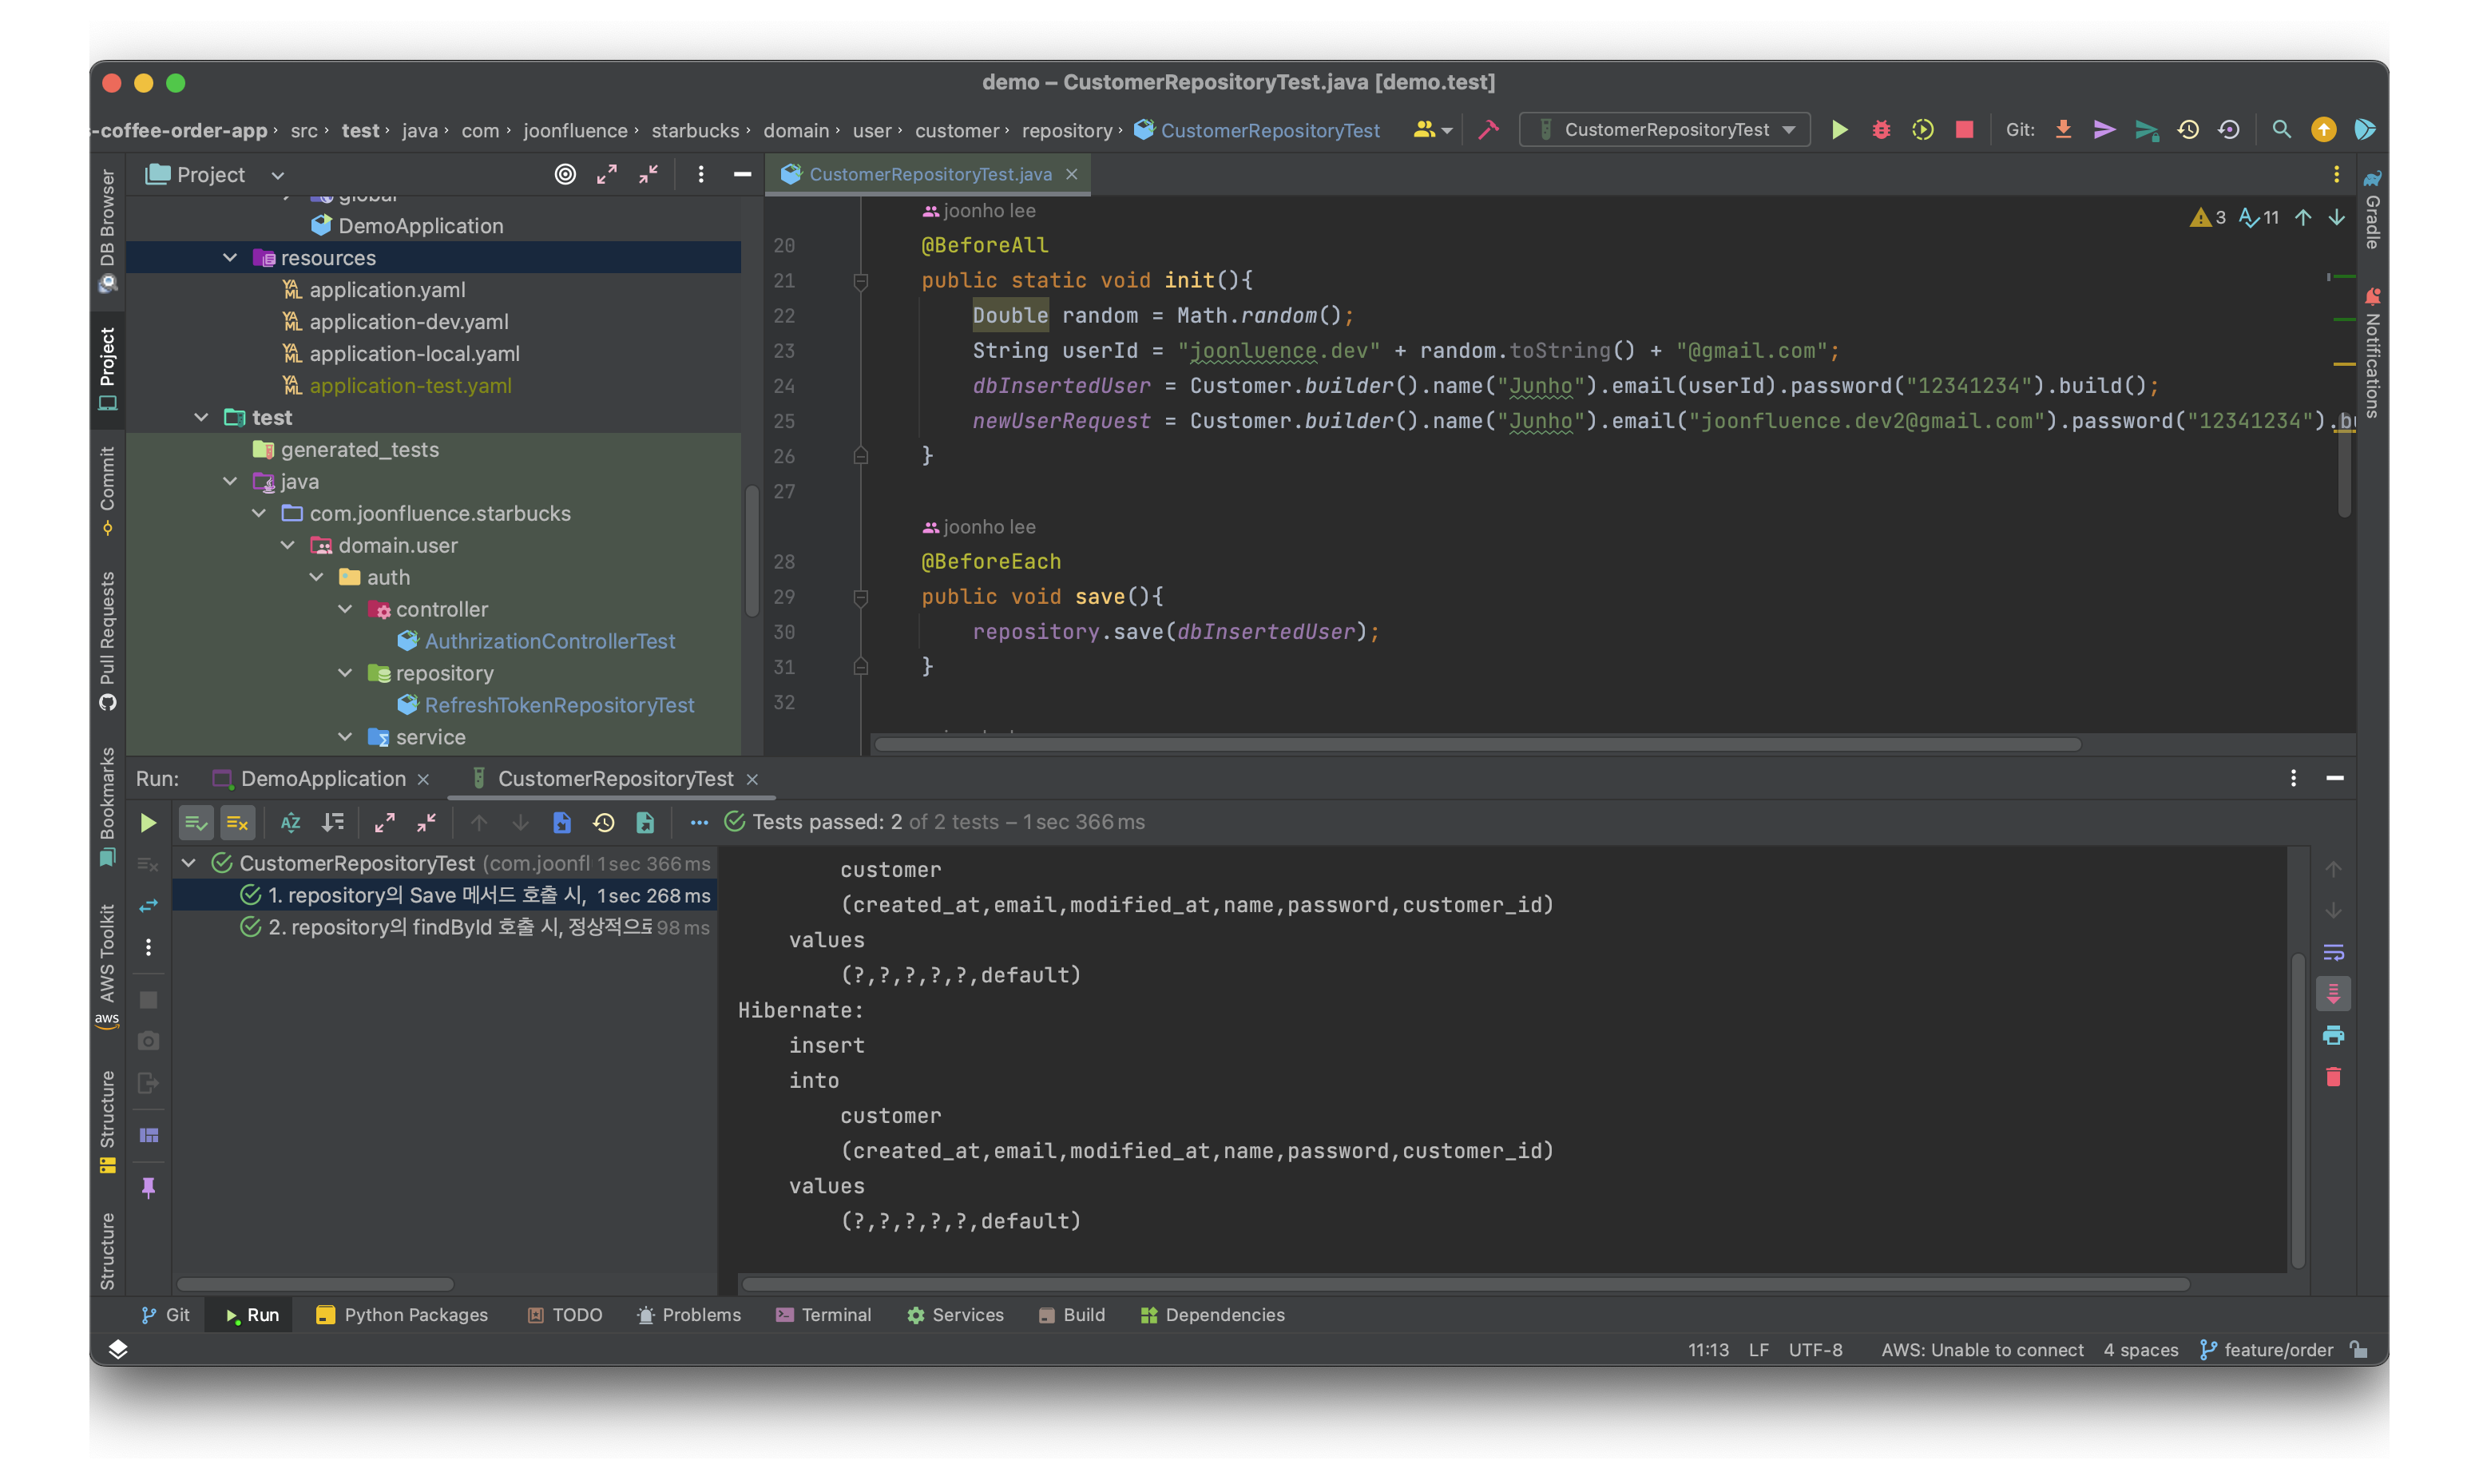Click the Print icon beside the console
Image resolution: width=2479 pixels, height=1484 pixels.
(2333, 1035)
